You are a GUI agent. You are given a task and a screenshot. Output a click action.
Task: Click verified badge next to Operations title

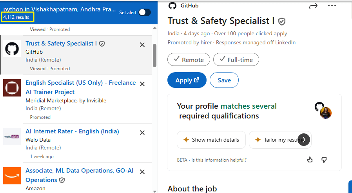(x=62, y=180)
